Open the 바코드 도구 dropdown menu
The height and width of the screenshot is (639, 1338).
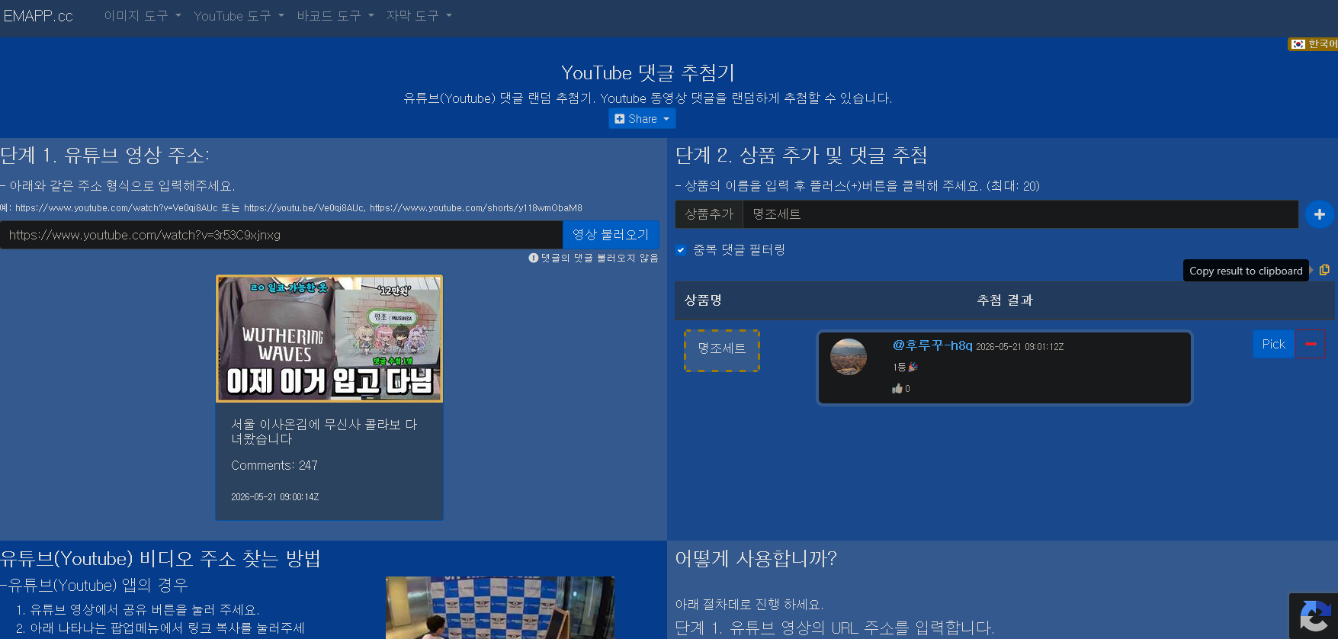tap(335, 16)
